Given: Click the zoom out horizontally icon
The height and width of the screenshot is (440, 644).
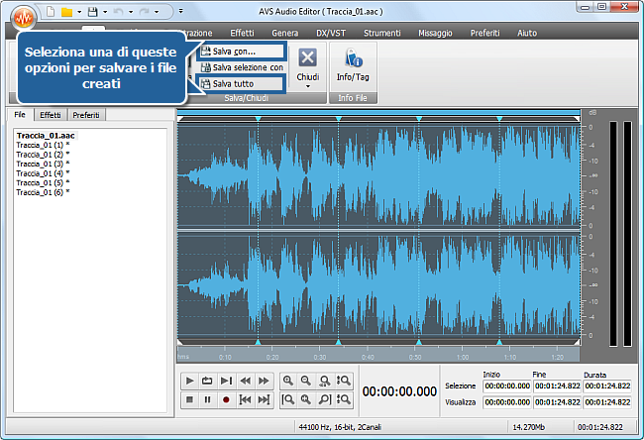Looking at the screenshot, I should 307,381.
